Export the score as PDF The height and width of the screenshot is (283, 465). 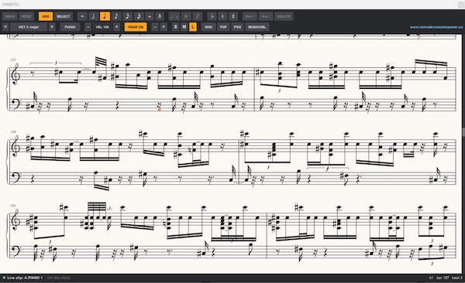pos(223,27)
